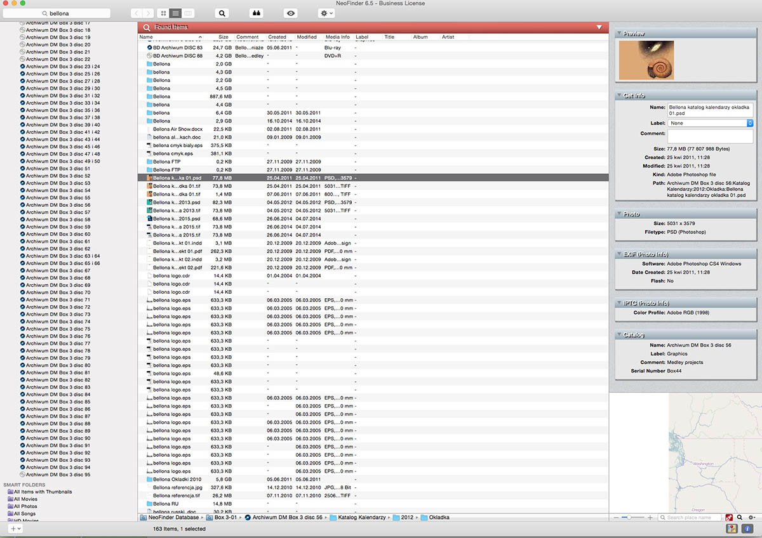Click the BD Archiwum DISC 83 Blu-ray icon
This screenshot has width=762, height=538.
[150, 48]
